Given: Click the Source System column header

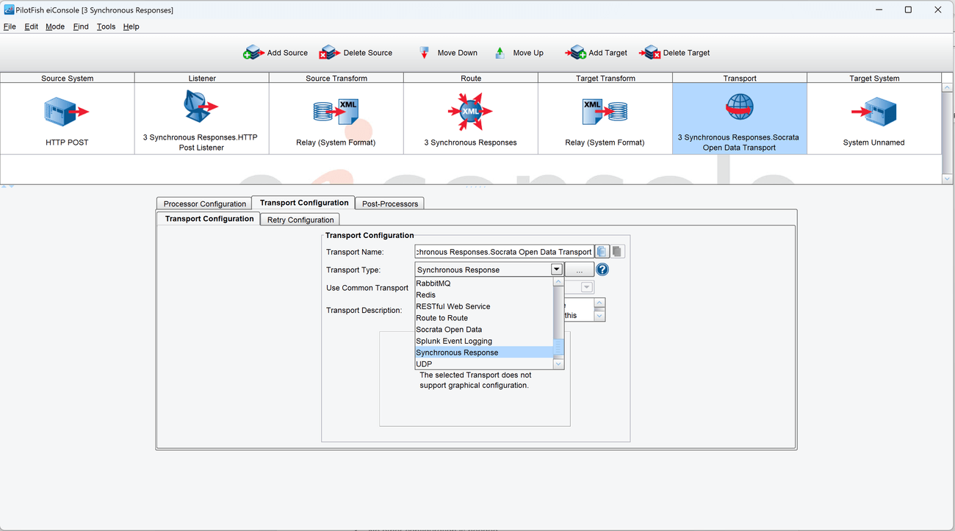Looking at the screenshot, I should tap(67, 78).
